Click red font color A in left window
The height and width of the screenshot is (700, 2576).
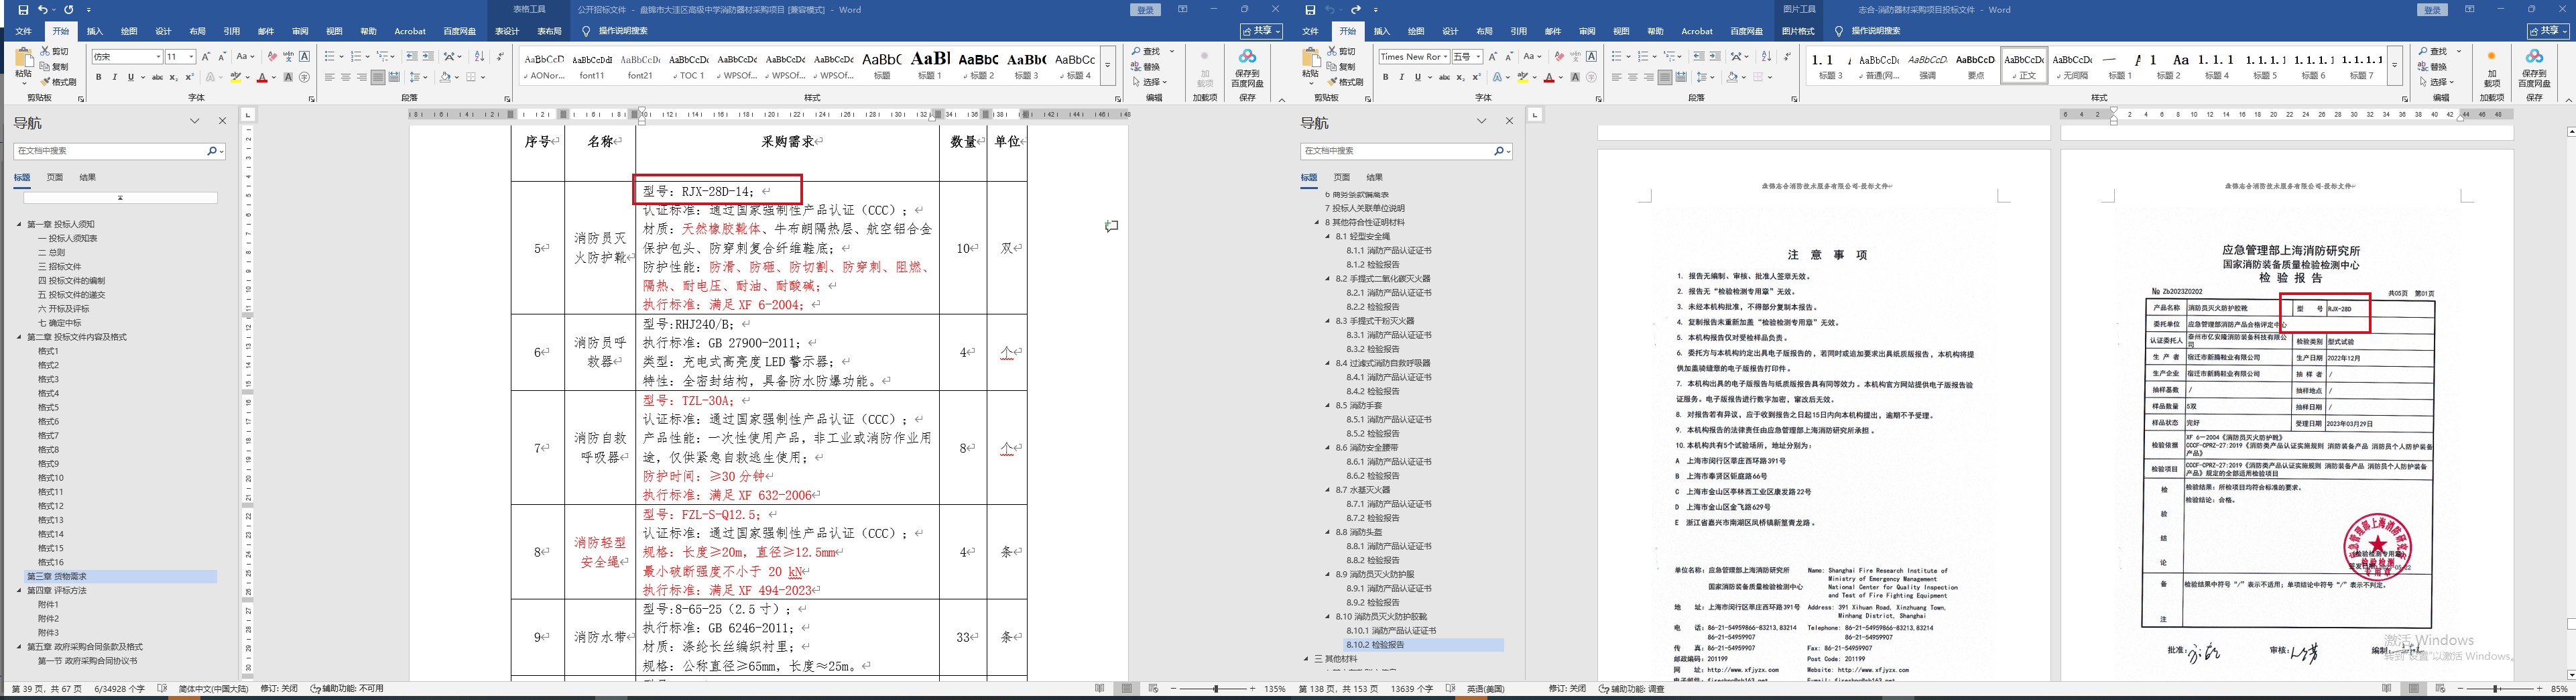tap(262, 77)
